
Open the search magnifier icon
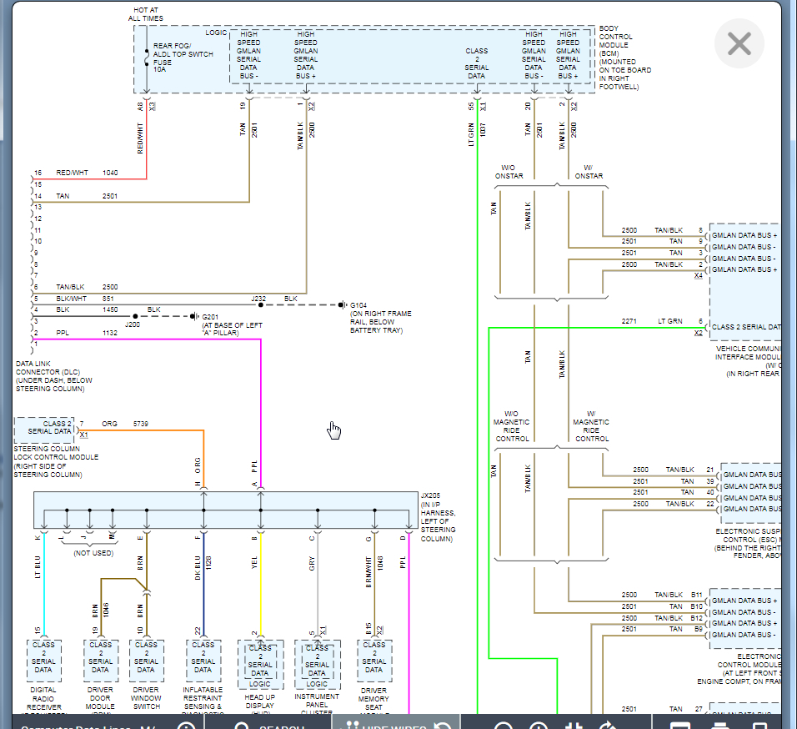(241, 724)
